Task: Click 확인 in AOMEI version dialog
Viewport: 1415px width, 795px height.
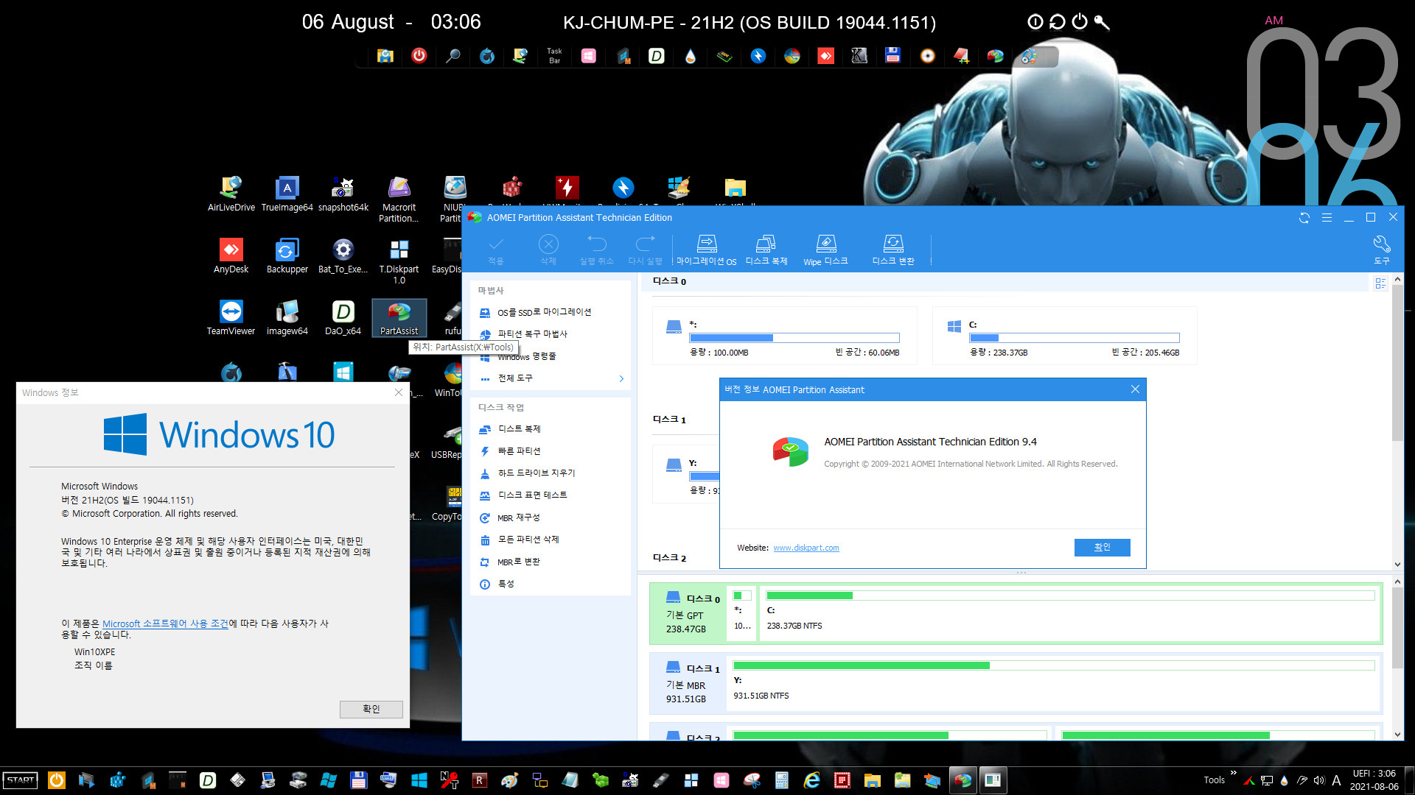Action: click(x=1102, y=548)
